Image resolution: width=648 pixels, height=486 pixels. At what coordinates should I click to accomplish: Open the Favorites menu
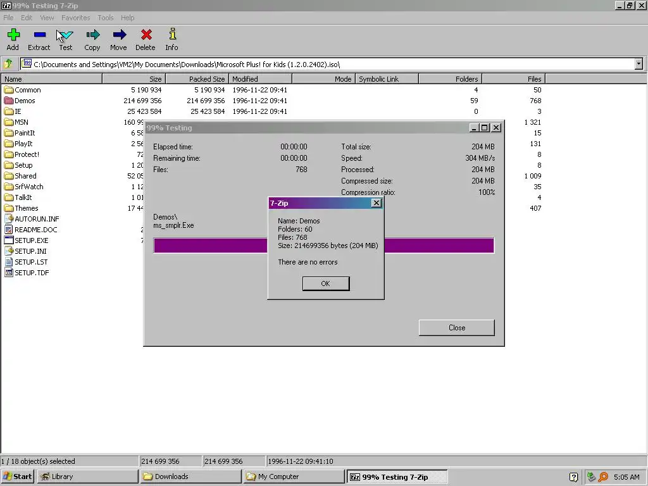coord(76,18)
